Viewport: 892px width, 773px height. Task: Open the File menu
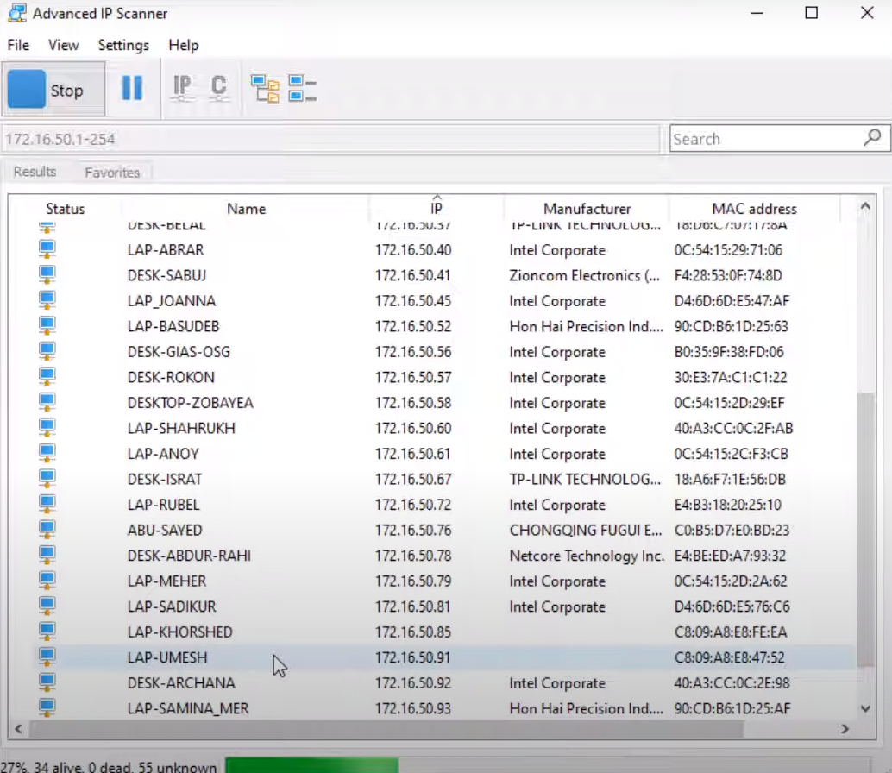(18, 45)
